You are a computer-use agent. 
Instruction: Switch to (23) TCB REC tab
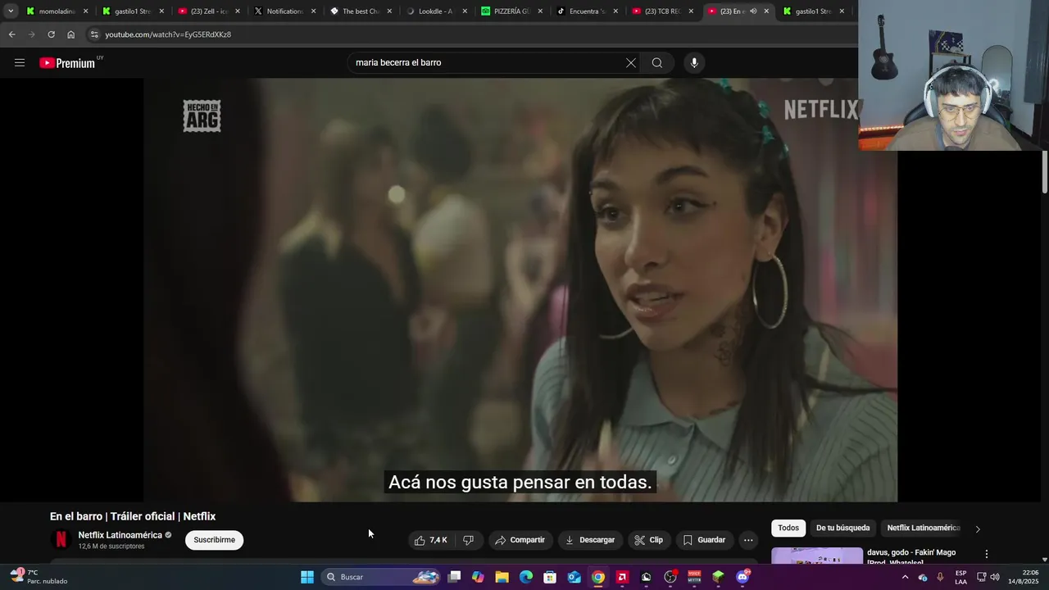point(663,11)
